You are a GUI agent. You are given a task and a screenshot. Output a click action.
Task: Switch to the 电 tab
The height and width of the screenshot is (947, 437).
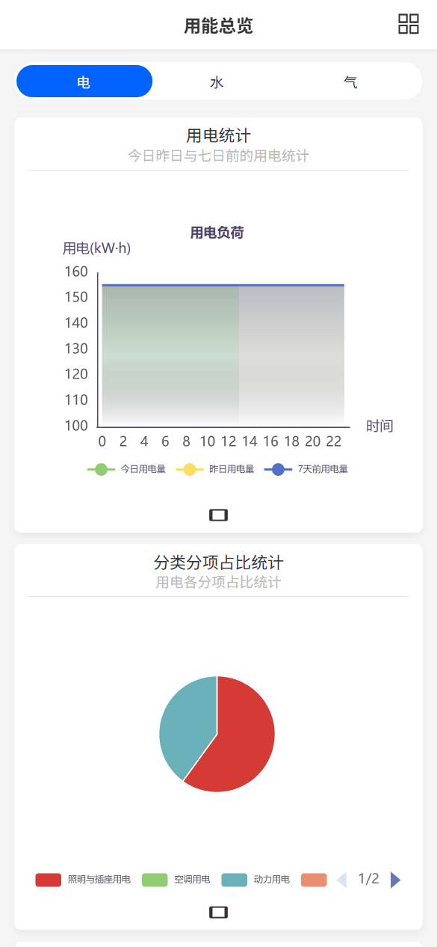[84, 82]
